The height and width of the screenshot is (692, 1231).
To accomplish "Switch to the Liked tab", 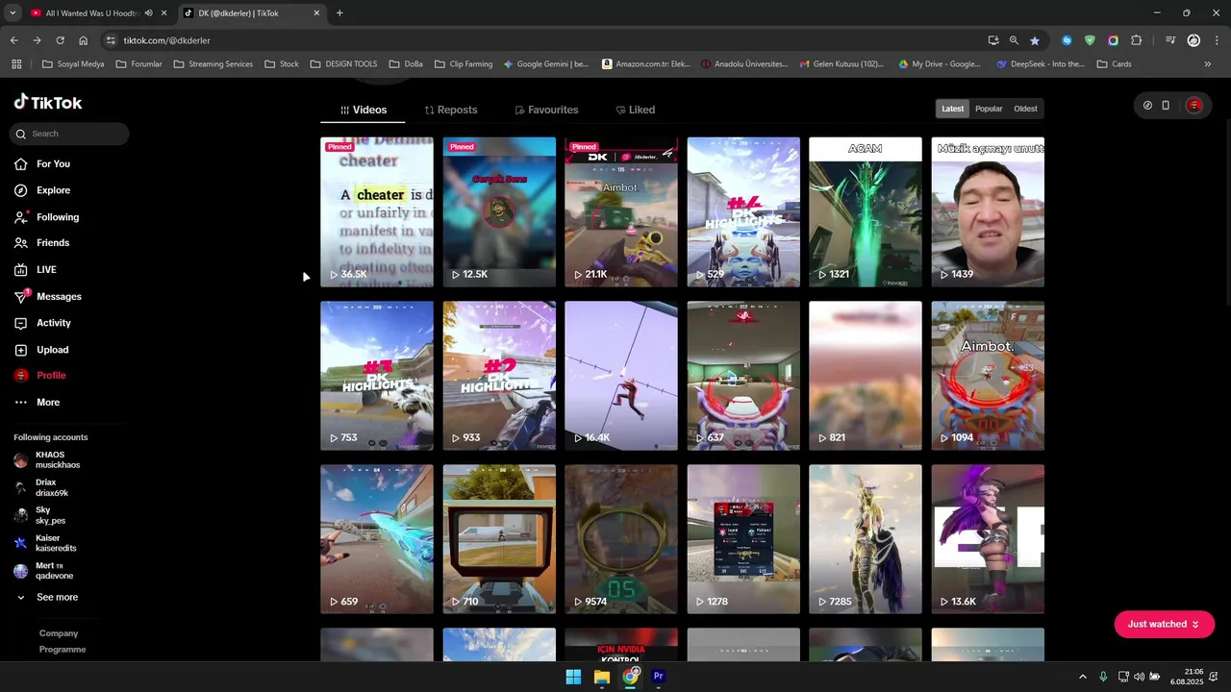I will [635, 111].
